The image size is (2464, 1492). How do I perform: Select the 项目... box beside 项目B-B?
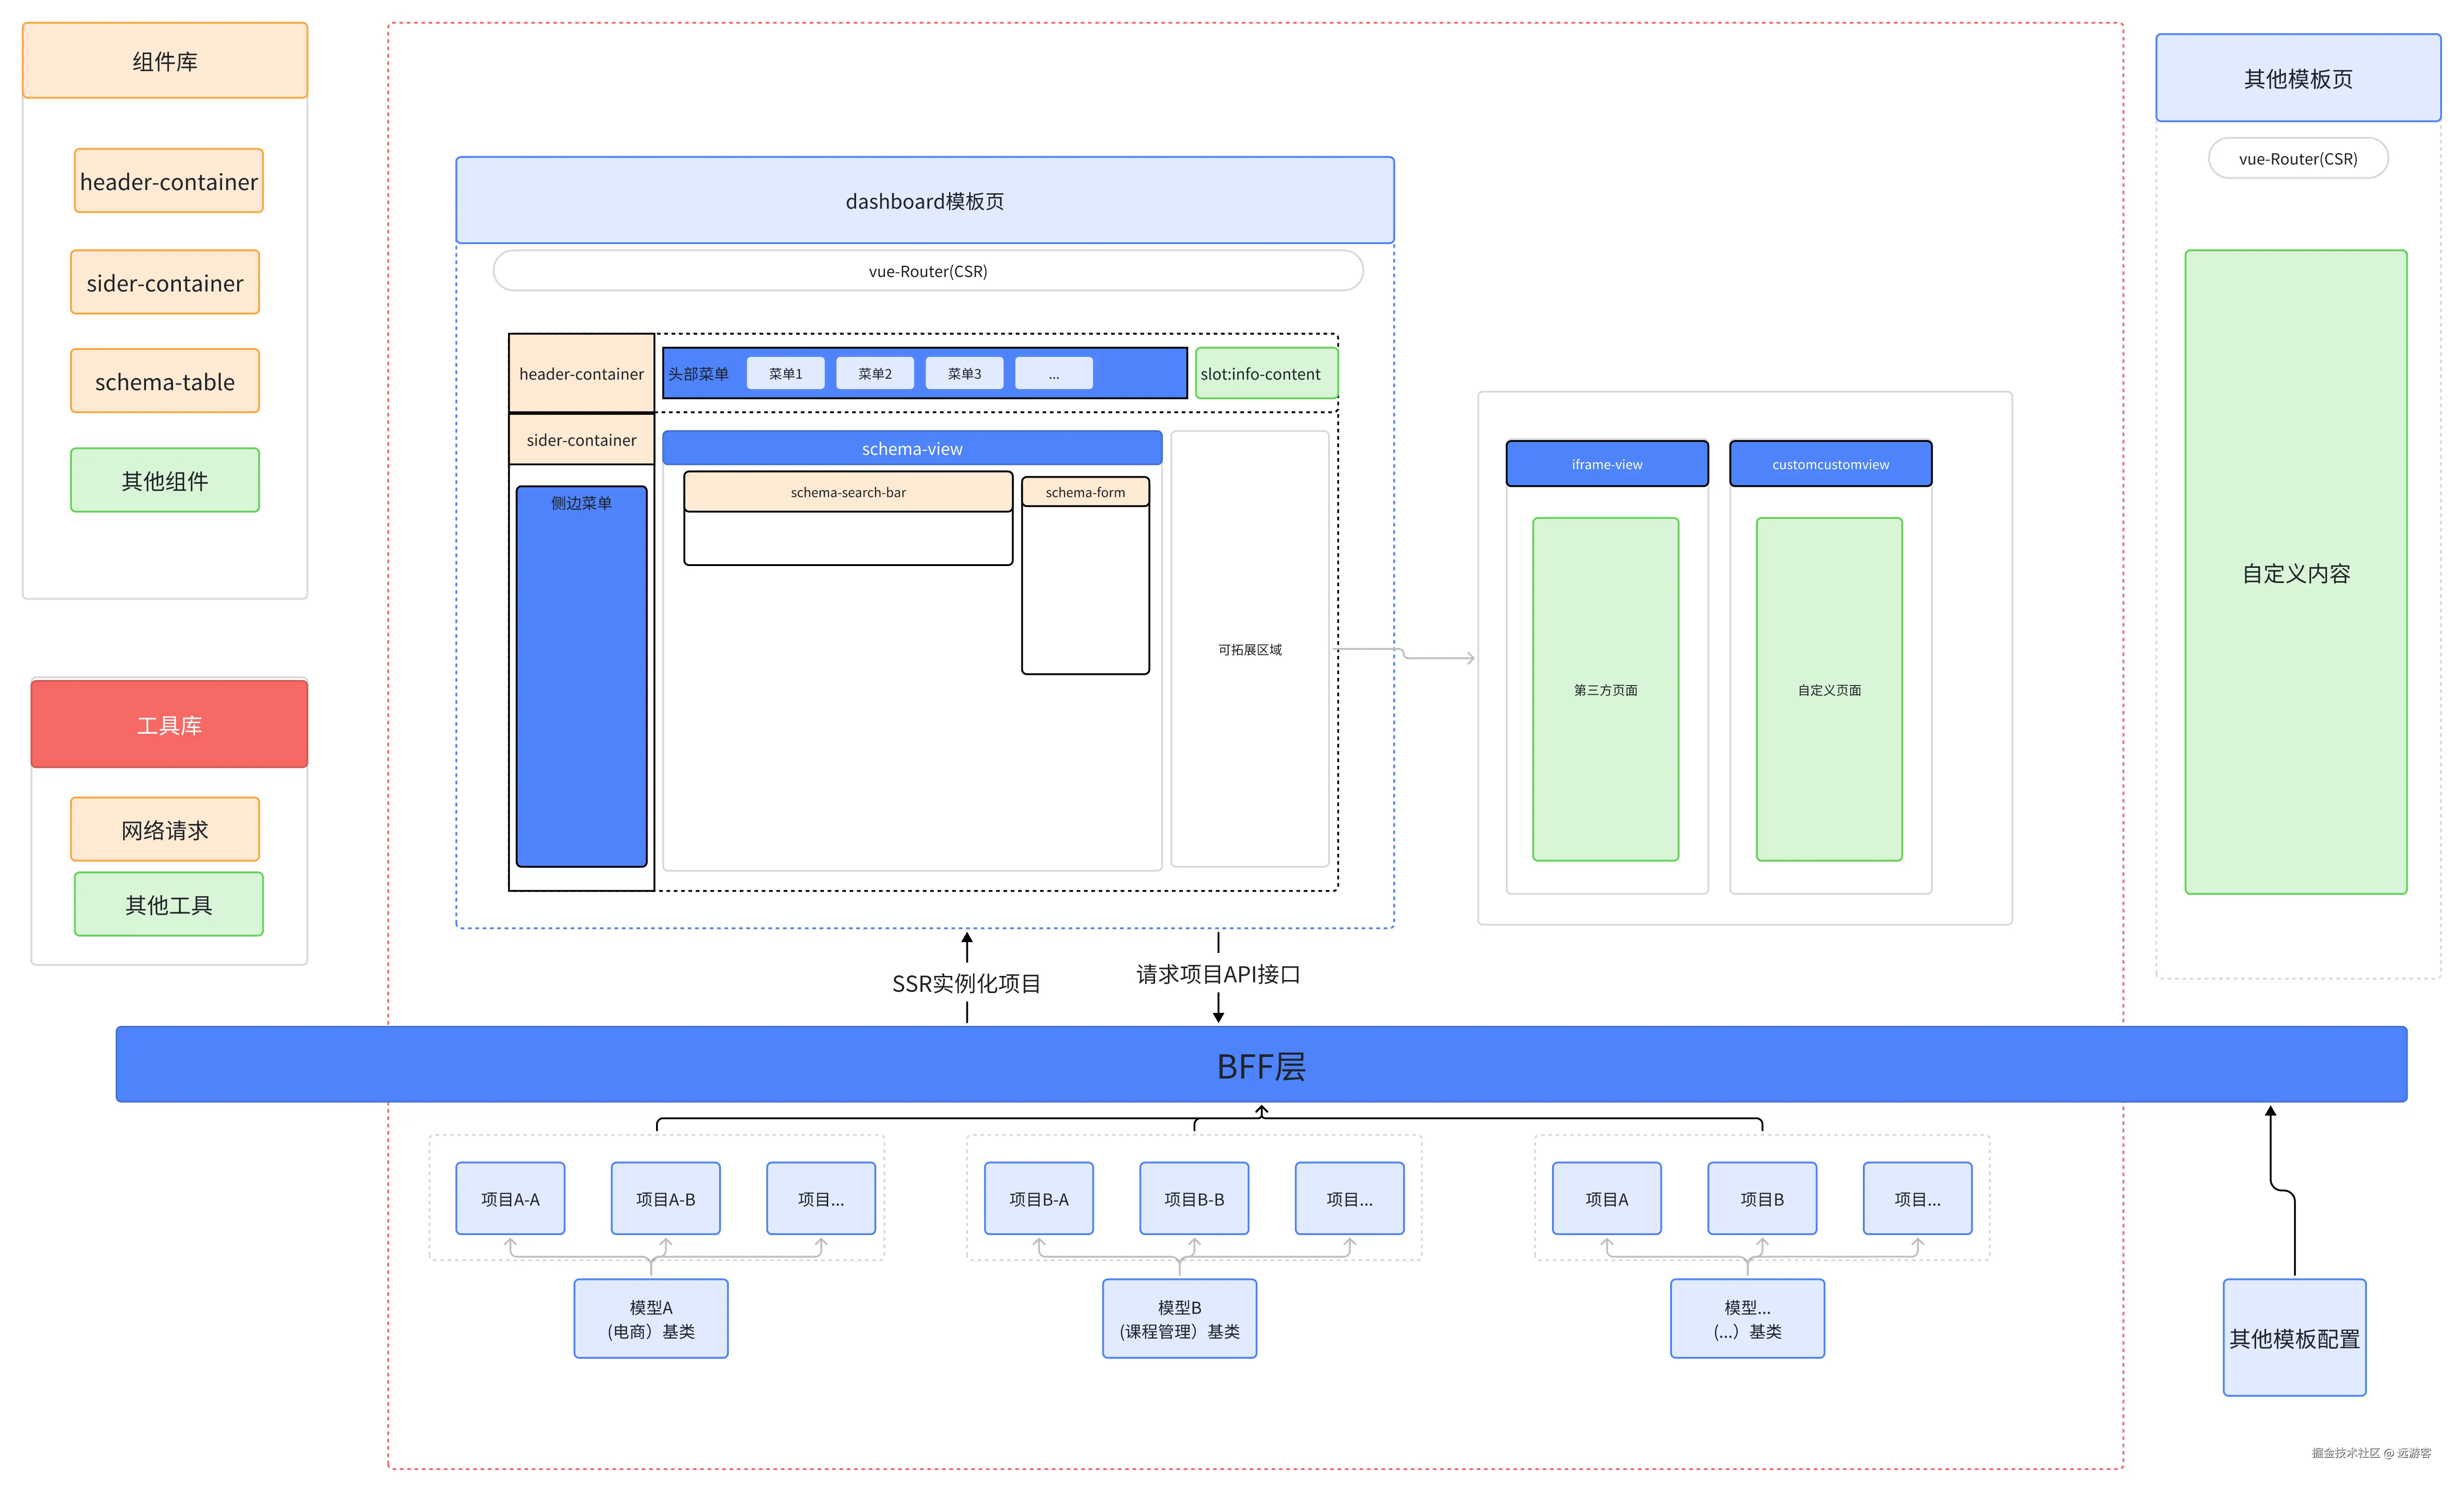tap(1350, 1198)
